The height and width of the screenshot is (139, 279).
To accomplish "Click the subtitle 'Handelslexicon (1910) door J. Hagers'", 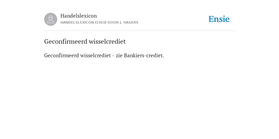I will click(99, 23).
